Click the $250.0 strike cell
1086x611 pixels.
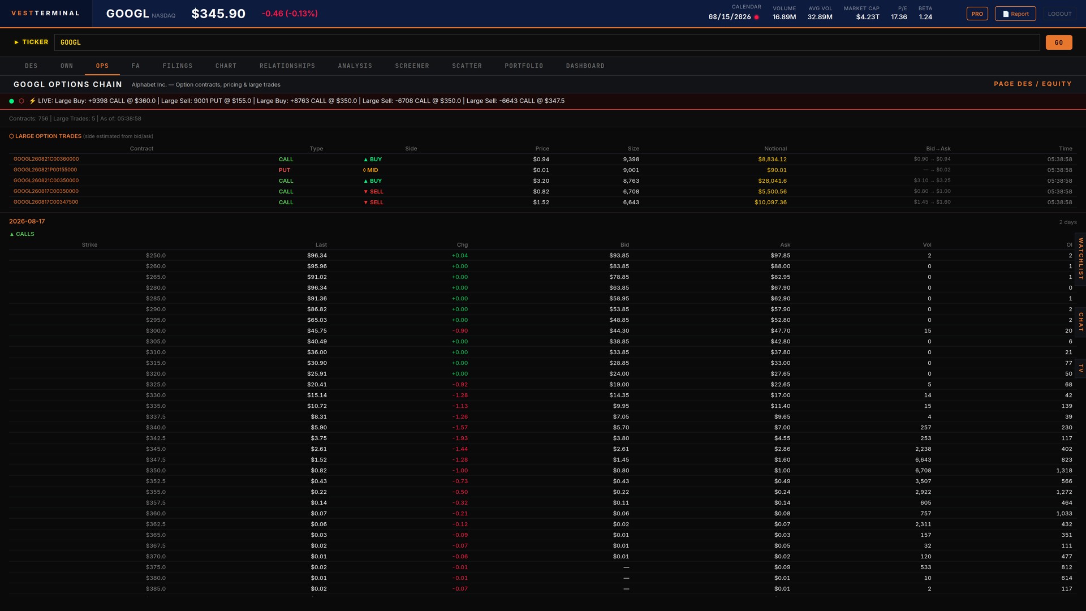point(156,256)
